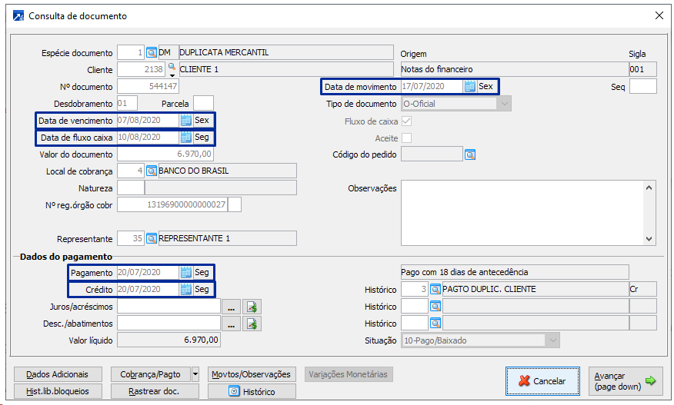Click the Nº documento input field
This screenshot has height=405, width=674.
point(148,87)
